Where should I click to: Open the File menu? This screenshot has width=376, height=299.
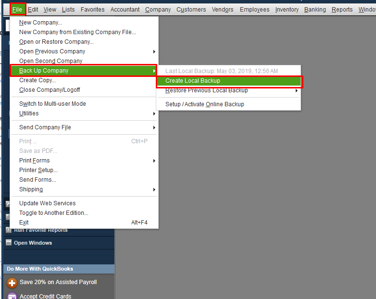pyautogui.click(x=17, y=10)
